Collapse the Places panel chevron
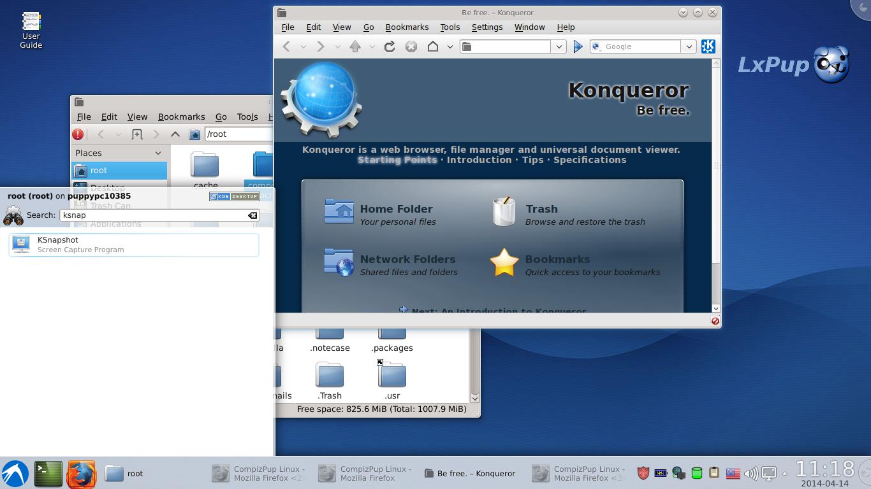 coord(158,153)
